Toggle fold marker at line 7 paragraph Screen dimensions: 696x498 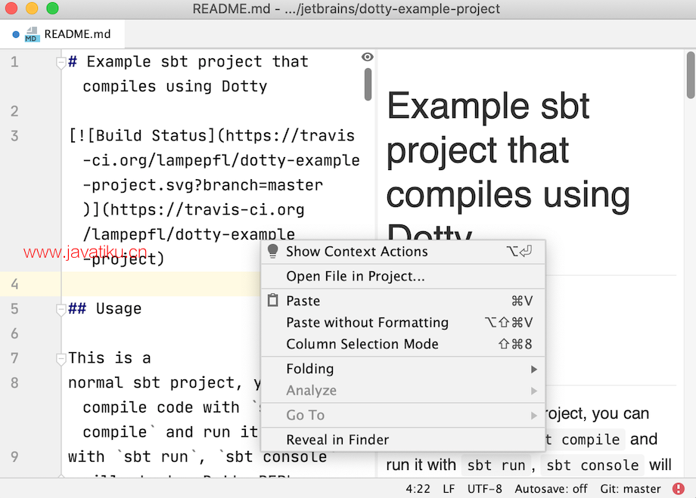coord(61,359)
